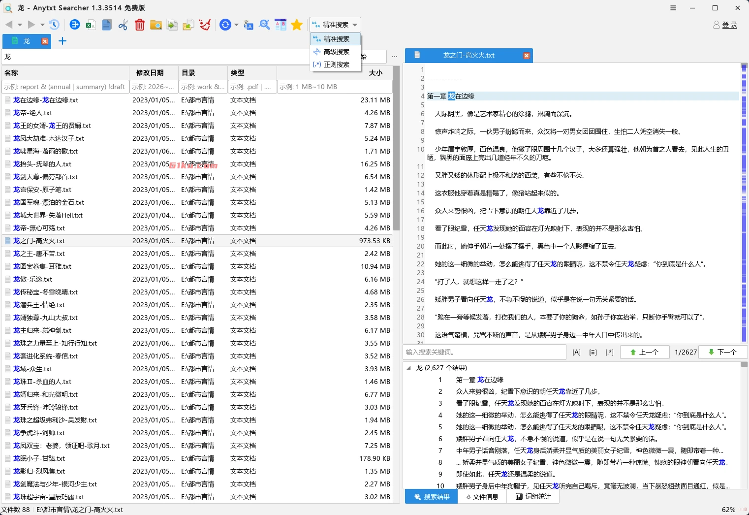
Task: Click the copy-to-folder document icon
Action: tap(172, 25)
